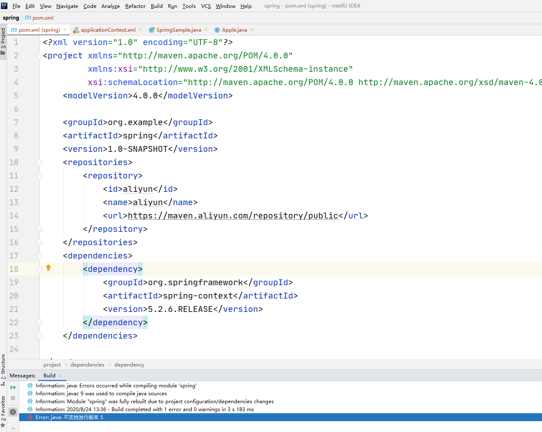Viewport: 542px width, 432px height.
Task: Open the maven.aliyun.com repository URL link
Action: click(x=233, y=216)
